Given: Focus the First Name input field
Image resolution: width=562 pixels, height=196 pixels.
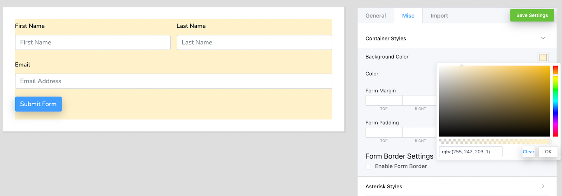Looking at the screenshot, I should pos(93,42).
